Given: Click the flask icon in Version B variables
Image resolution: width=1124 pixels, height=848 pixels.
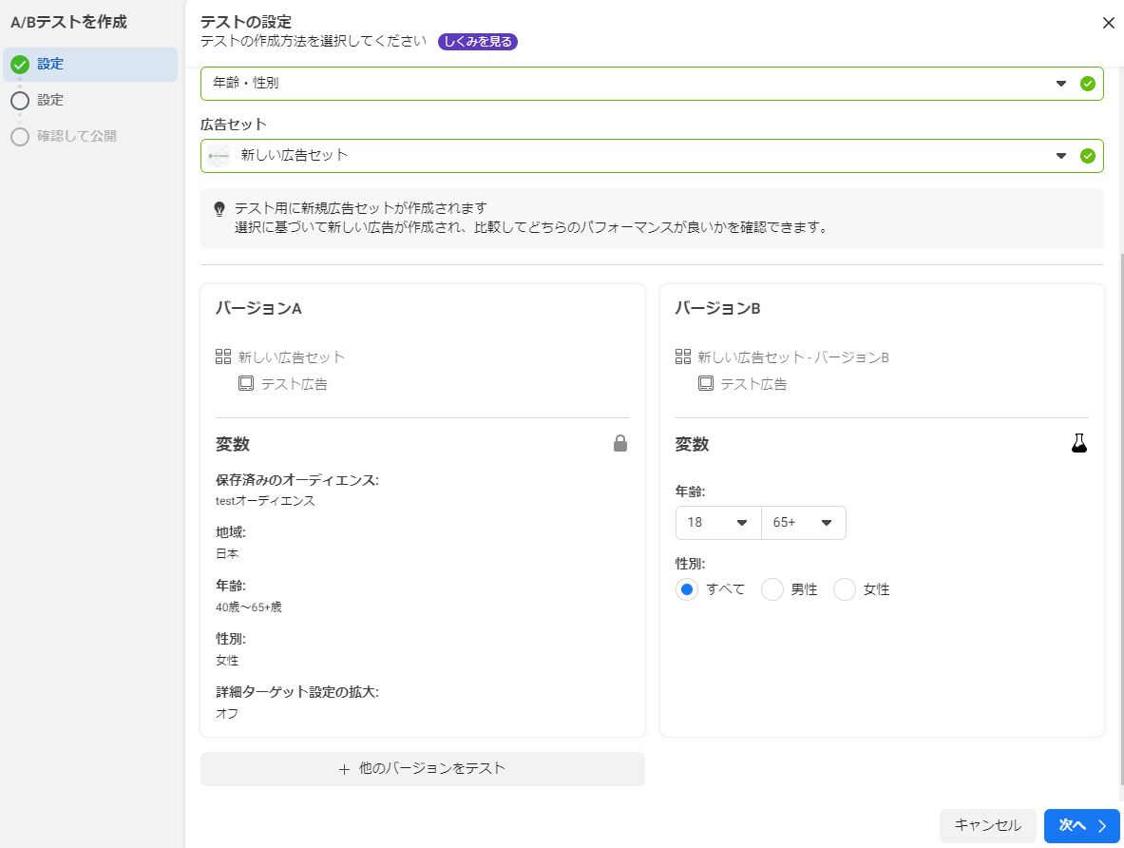Looking at the screenshot, I should 1078,443.
